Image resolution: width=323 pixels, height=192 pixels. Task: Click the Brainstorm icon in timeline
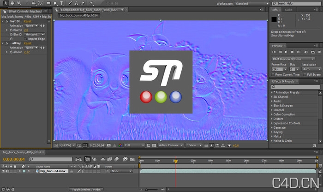(x=125, y=159)
